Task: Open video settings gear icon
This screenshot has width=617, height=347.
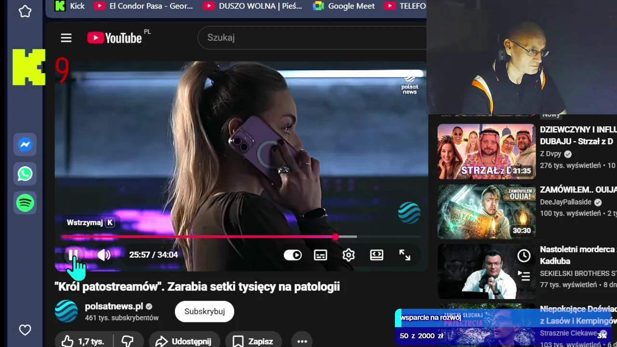Action: 349,255
